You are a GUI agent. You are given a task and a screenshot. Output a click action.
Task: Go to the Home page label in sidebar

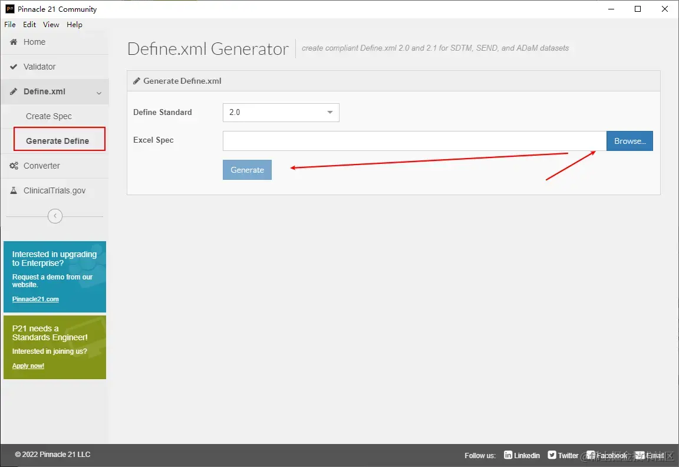pyautogui.click(x=35, y=42)
